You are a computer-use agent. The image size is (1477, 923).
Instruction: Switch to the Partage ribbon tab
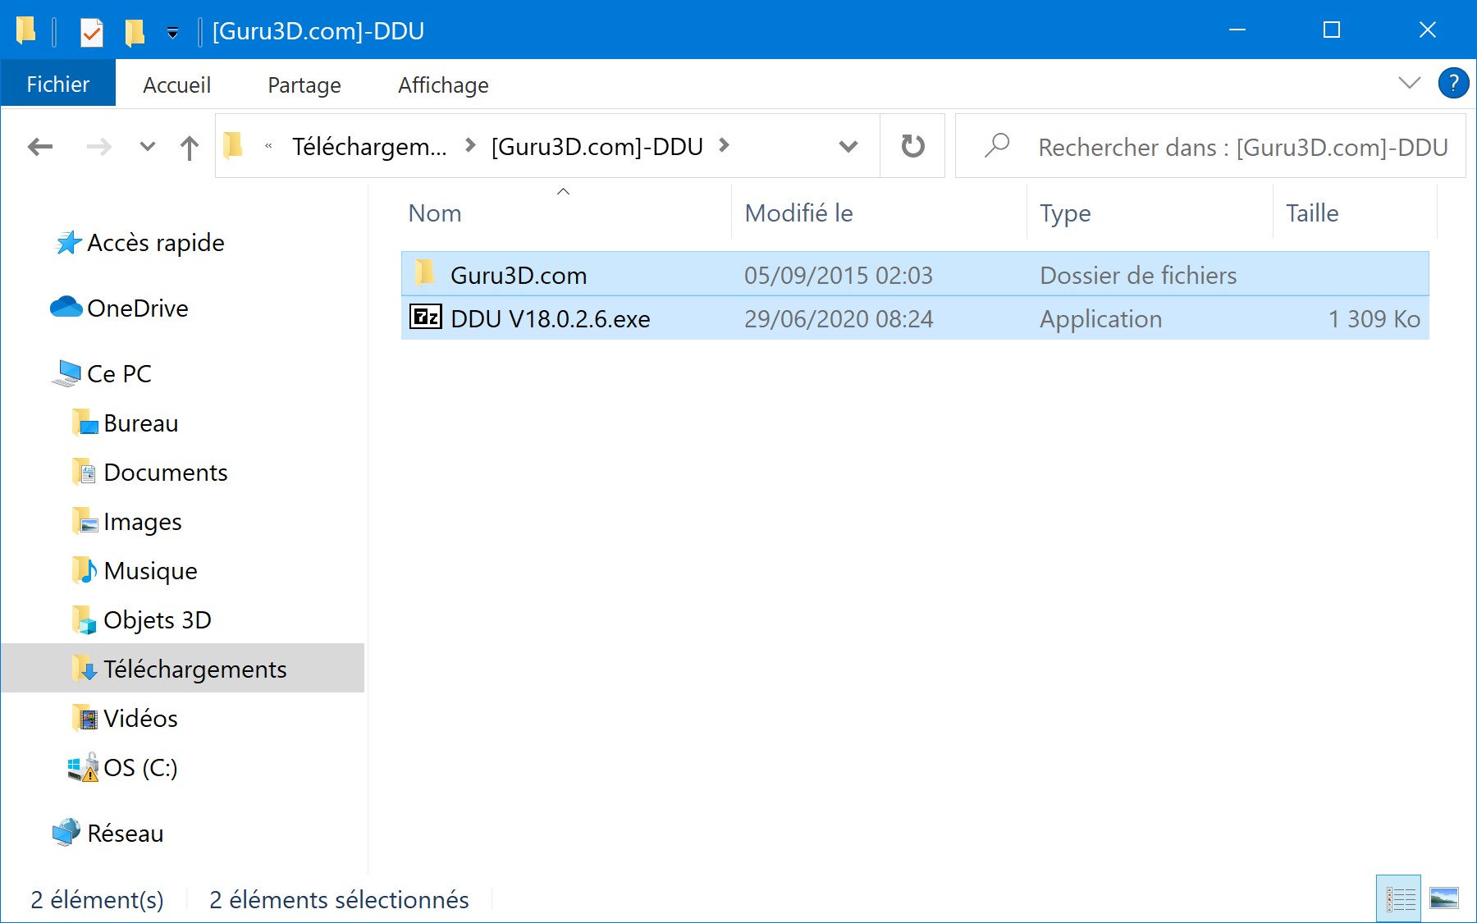click(304, 85)
